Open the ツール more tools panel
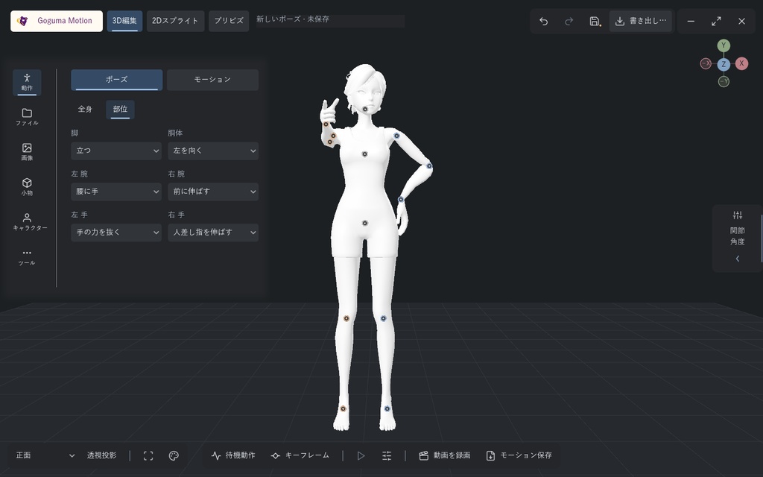 tap(27, 257)
